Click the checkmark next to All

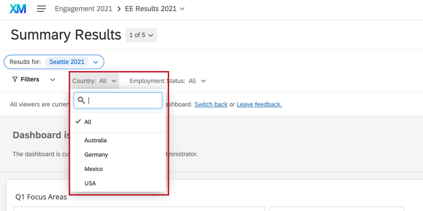[x=78, y=122]
